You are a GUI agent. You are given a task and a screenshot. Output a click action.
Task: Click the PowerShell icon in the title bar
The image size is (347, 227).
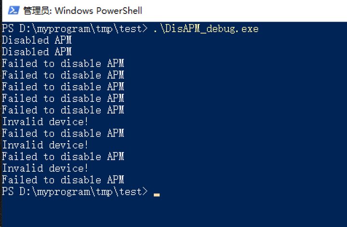[x=14, y=10]
